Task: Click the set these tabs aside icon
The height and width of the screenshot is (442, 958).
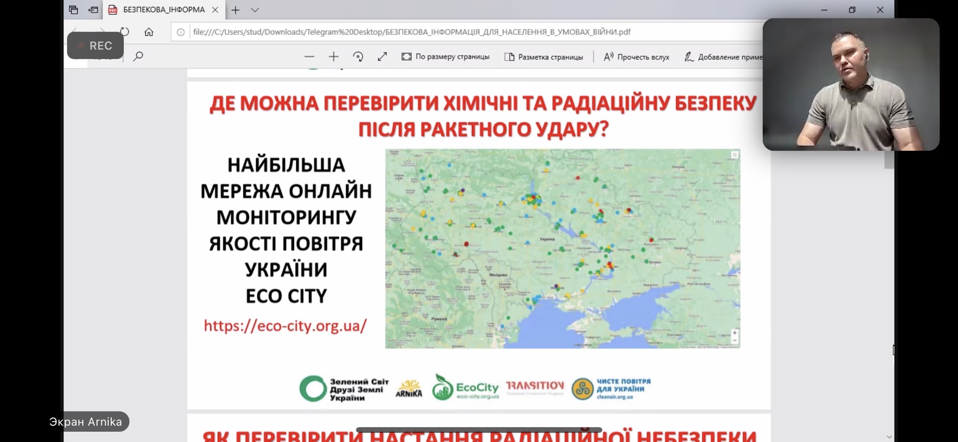Action: tap(93, 10)
